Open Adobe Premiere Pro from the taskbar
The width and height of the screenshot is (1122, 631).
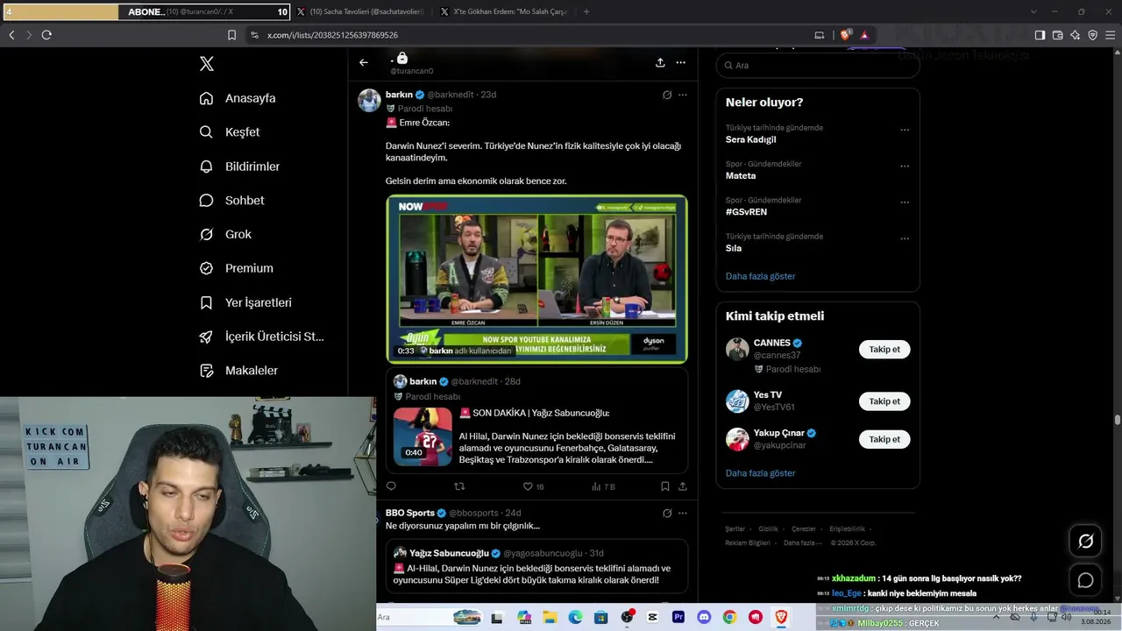[678, 618]
